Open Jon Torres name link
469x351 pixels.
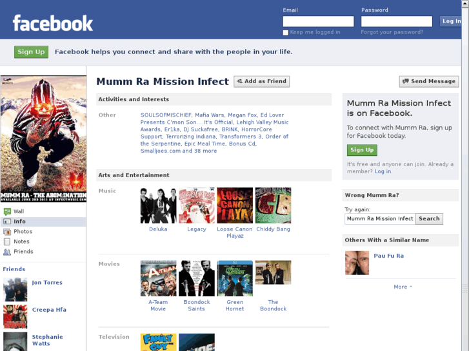point(47,283)
